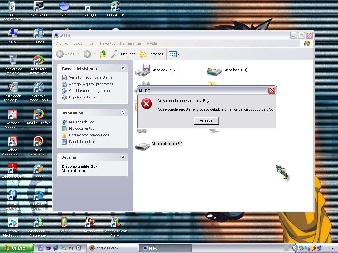Open Panel de control link
338x253 pixels.
82,142
